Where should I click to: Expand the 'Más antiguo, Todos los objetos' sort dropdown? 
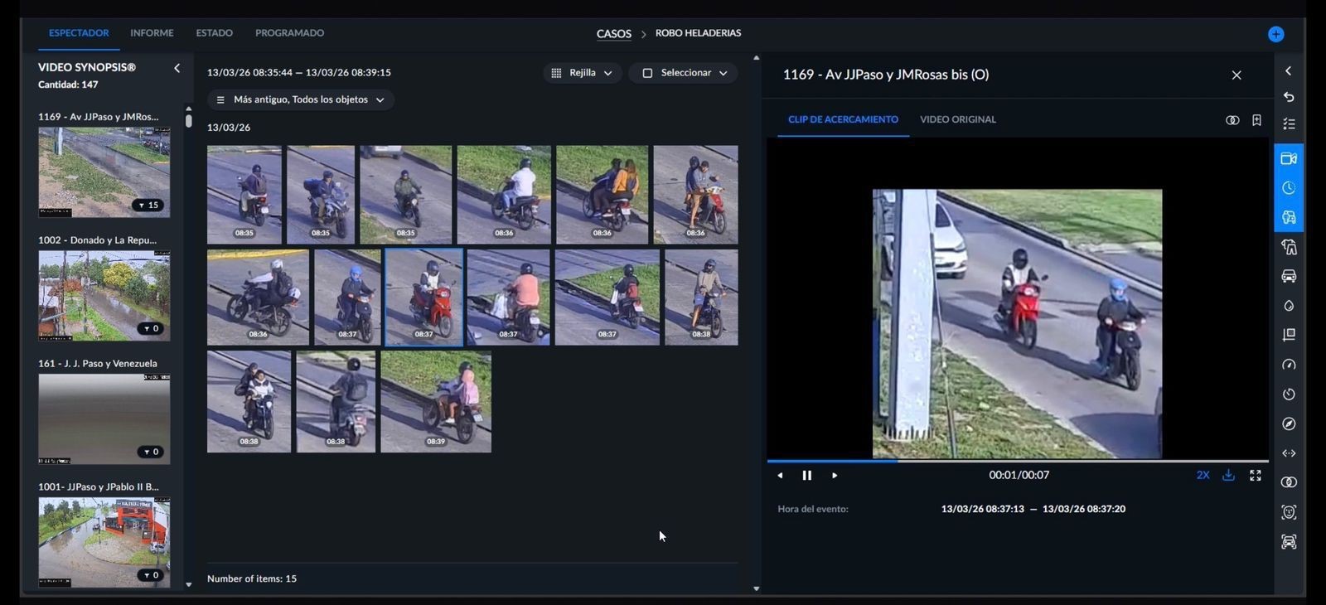301,99
